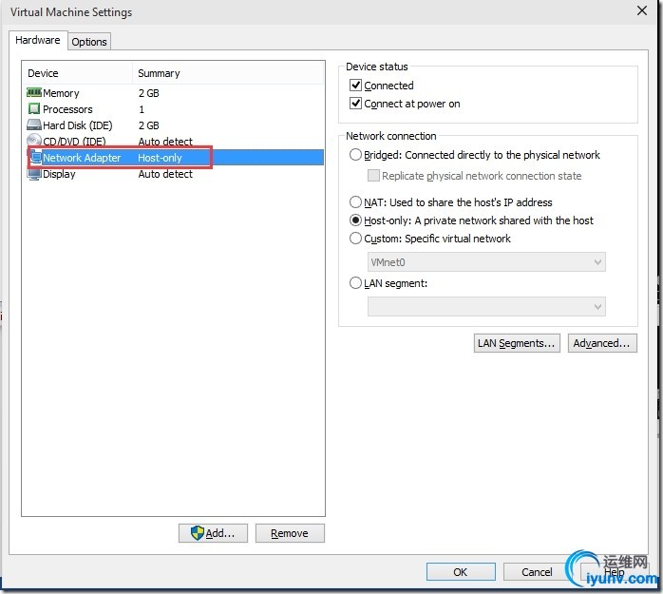
Task: Click the CD/DVD (IDE) disc icon
Action: pyautogui.click(x=34, y=140)
